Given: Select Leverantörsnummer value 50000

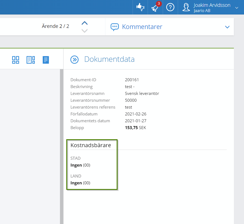Looking at the screenshot, I should [x=131, y=100].
